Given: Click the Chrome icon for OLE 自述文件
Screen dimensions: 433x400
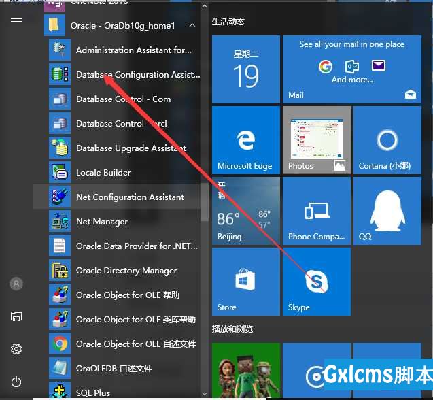Looking at the screenshot, I should tap(60, 344).
